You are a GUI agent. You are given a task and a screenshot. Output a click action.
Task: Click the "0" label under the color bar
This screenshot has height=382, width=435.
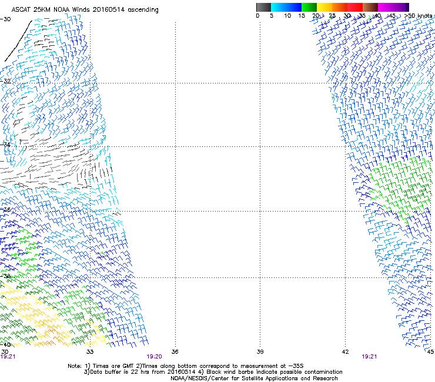click(257, 16)
